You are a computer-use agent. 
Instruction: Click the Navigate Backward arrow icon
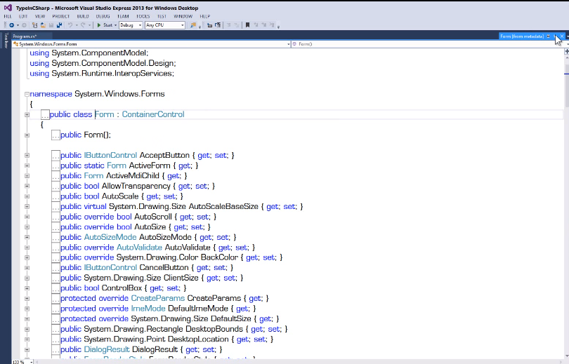(12, 25)
